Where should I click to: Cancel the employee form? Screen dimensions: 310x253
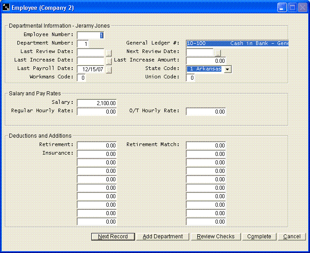click(292, 237)
